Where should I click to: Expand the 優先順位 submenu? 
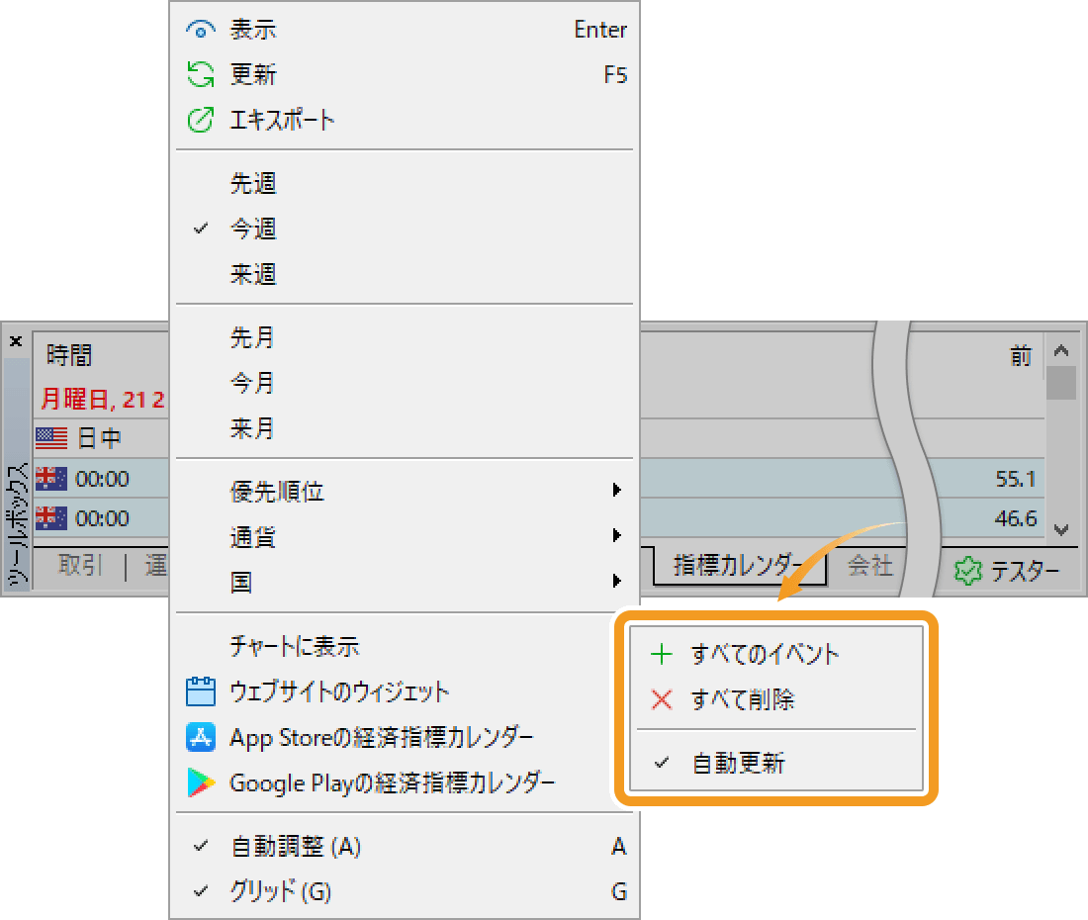point(405,492)
